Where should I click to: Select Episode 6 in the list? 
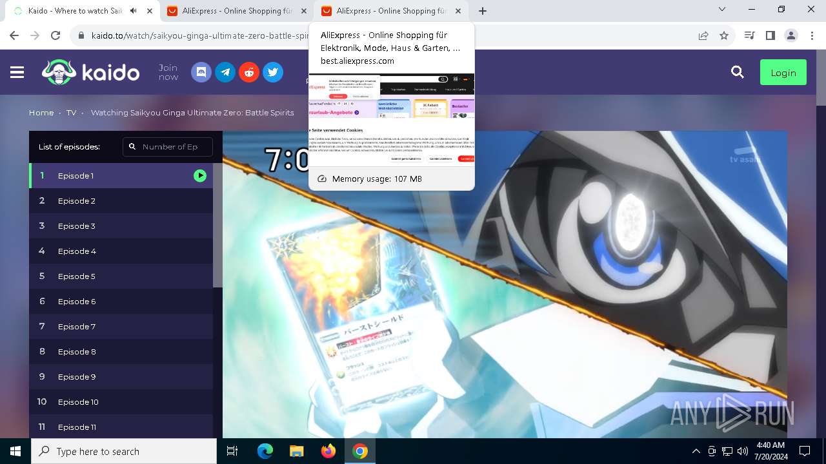coord(121,301)
